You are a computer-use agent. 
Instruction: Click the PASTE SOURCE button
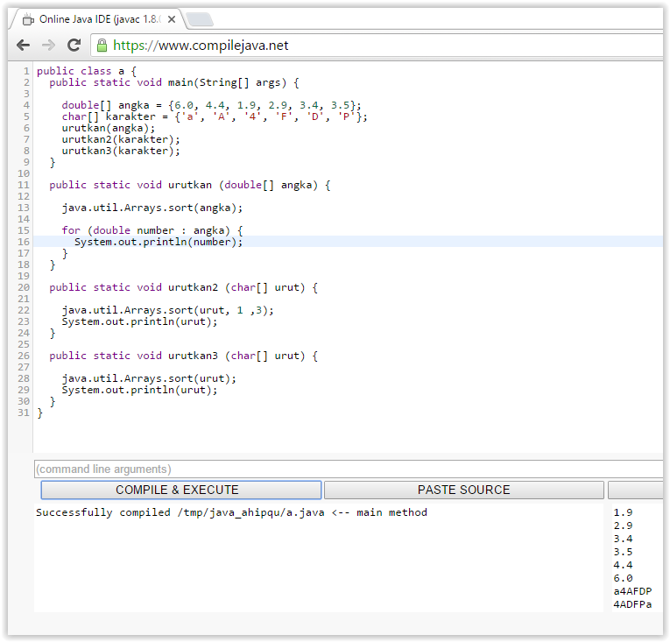pos(463,490)
